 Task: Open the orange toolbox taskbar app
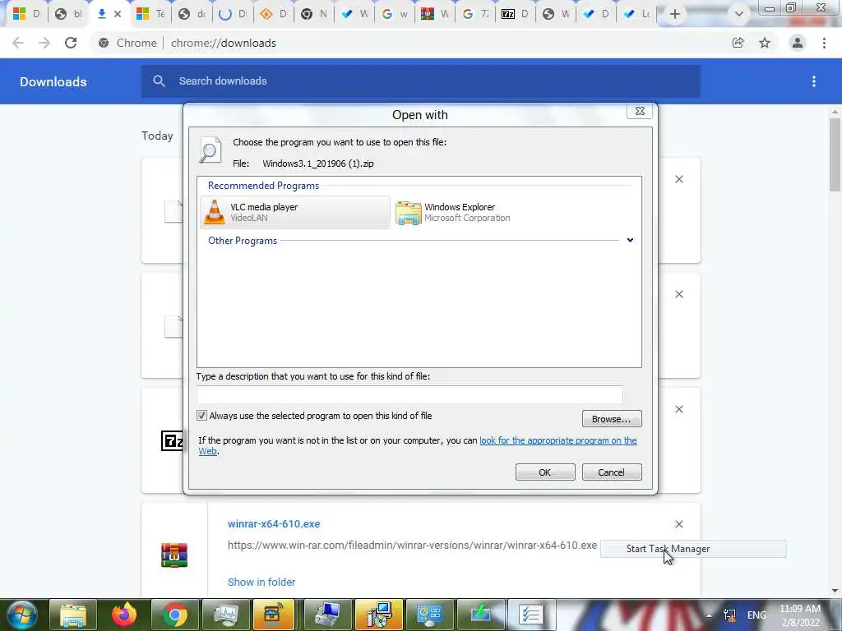[x=274, y=615]
